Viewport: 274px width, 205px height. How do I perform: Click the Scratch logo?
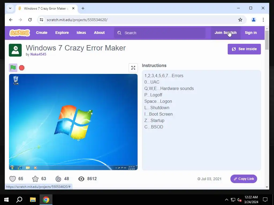click(x=20, y=33)
